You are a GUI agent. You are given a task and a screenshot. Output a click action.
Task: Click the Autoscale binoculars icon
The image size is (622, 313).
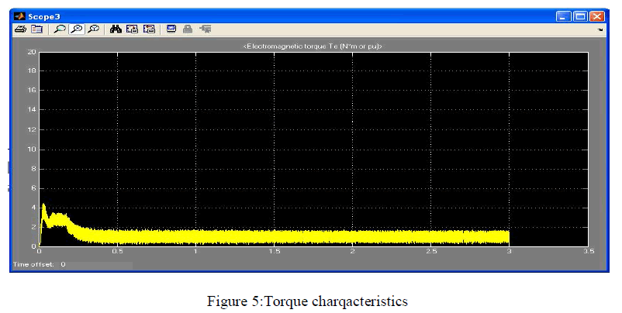[x=116, y=29]
